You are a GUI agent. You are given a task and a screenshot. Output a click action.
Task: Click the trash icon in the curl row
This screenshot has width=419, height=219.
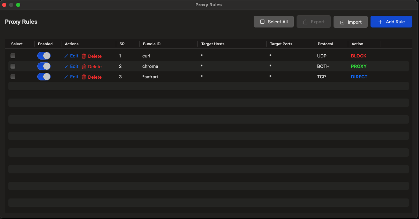84,56
